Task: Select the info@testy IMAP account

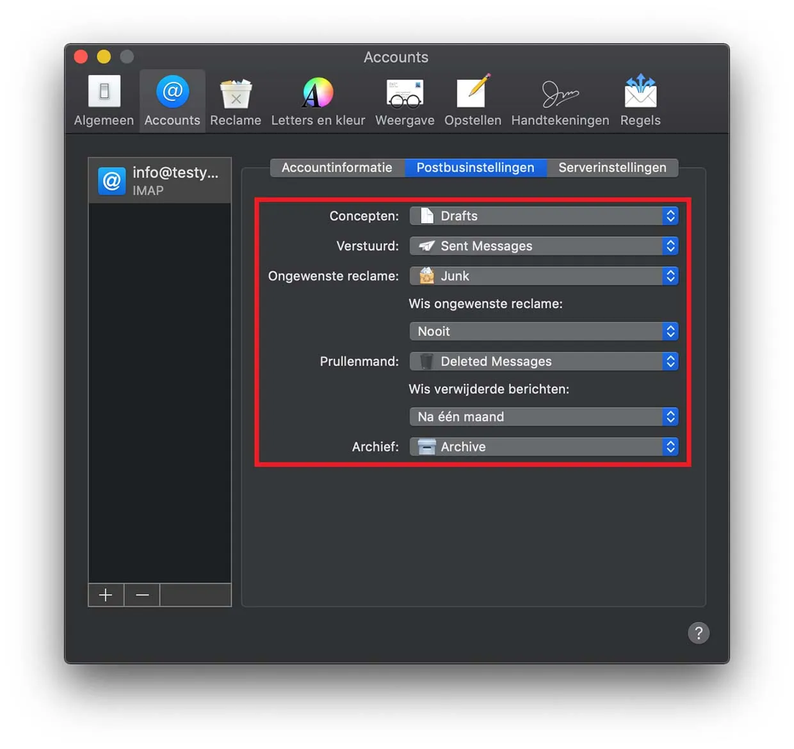Action: [159, 181]
